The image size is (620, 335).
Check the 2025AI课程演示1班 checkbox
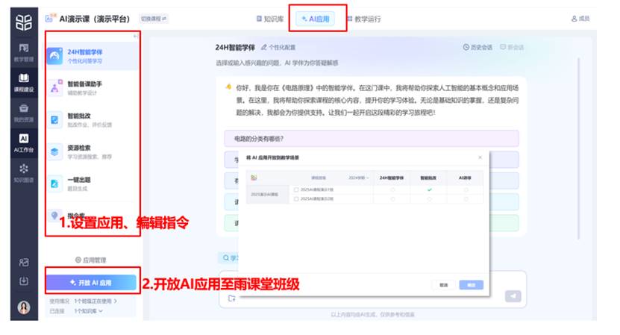pyautogui.click(x=296, y=190)
